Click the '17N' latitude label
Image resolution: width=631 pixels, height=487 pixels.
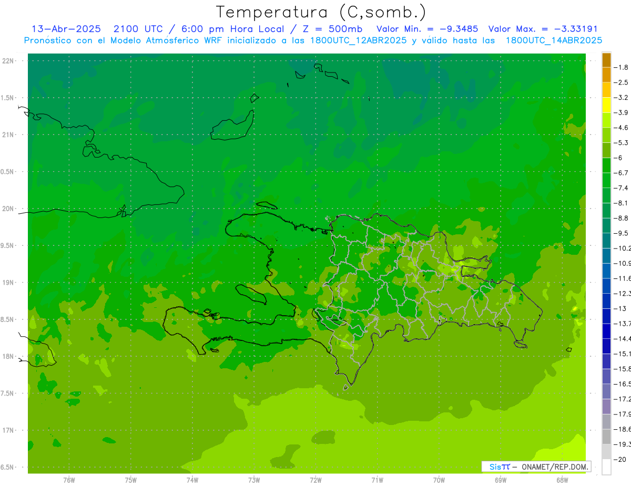tap(7, 430)
